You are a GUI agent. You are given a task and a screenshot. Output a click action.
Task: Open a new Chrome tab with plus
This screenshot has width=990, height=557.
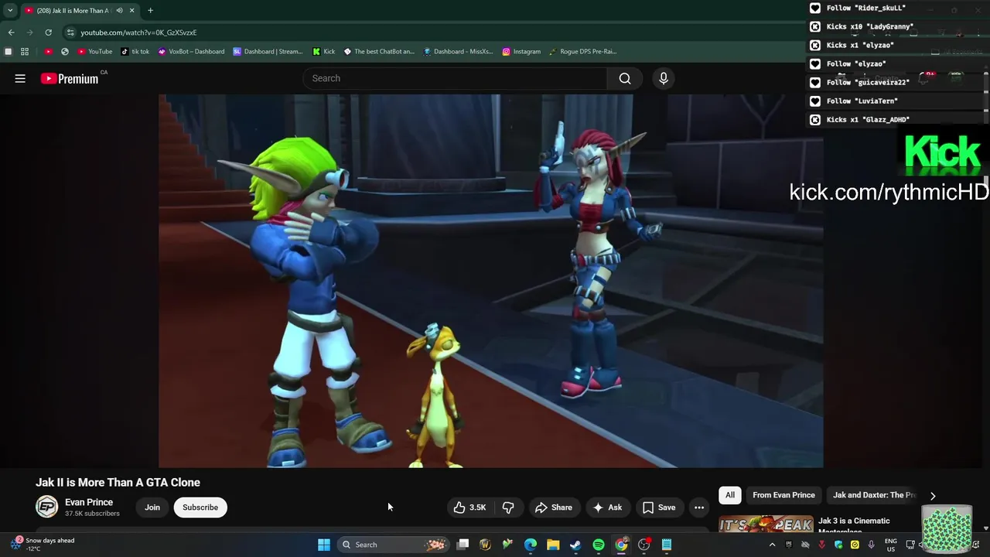tap(150, 11)
